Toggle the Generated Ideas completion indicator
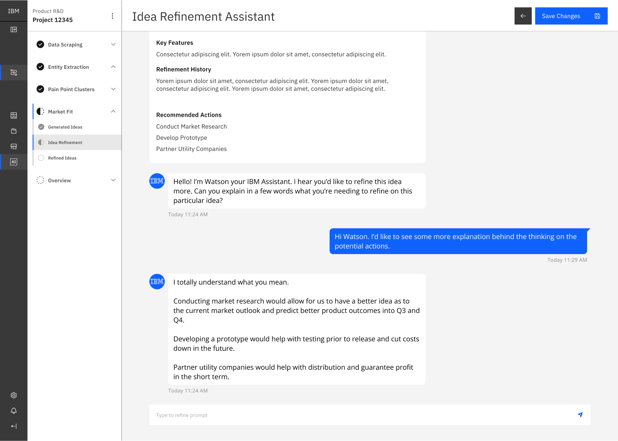The width and height of the screenshot is (618, 441). tap(41, 127)
